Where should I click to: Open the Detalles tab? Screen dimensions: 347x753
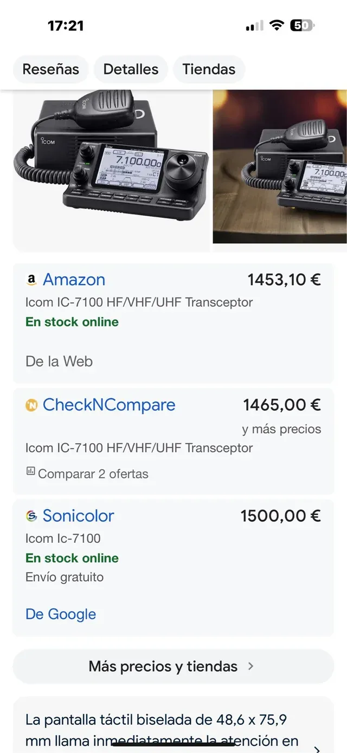click(x=131, y=69)
